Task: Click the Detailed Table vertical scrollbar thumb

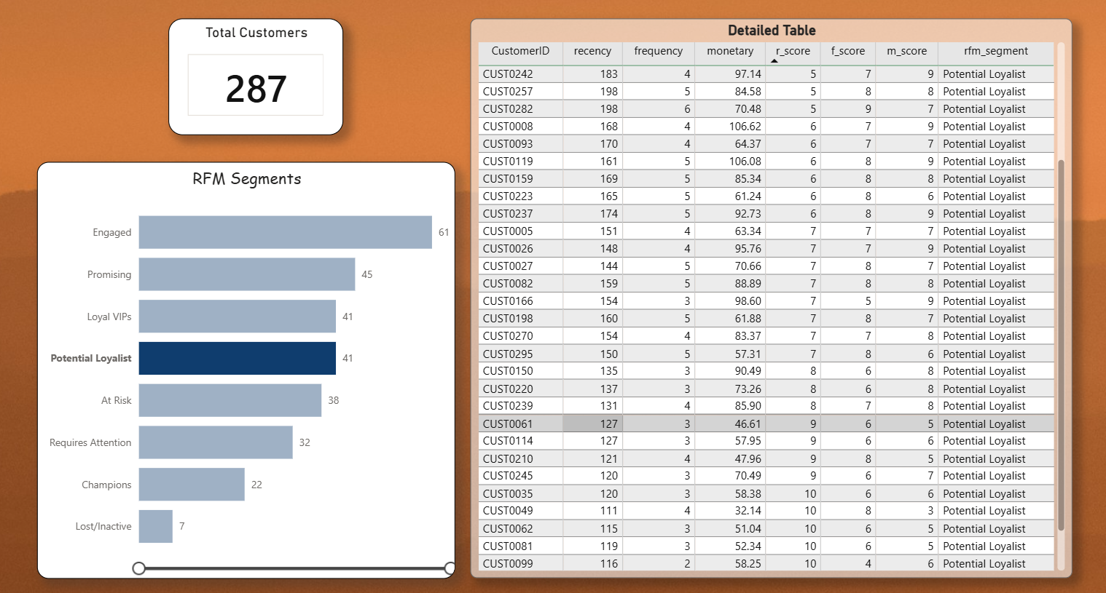Action: point(1061,345)
